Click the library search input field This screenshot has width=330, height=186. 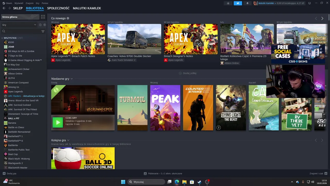[23, 31]
